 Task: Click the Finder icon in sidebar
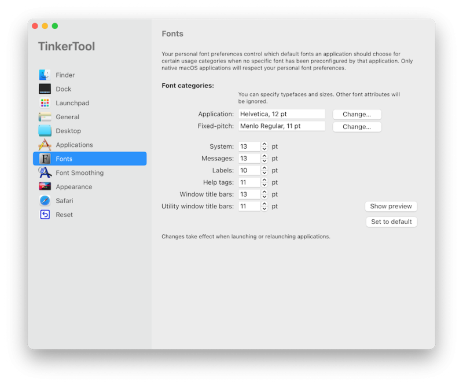45,75
